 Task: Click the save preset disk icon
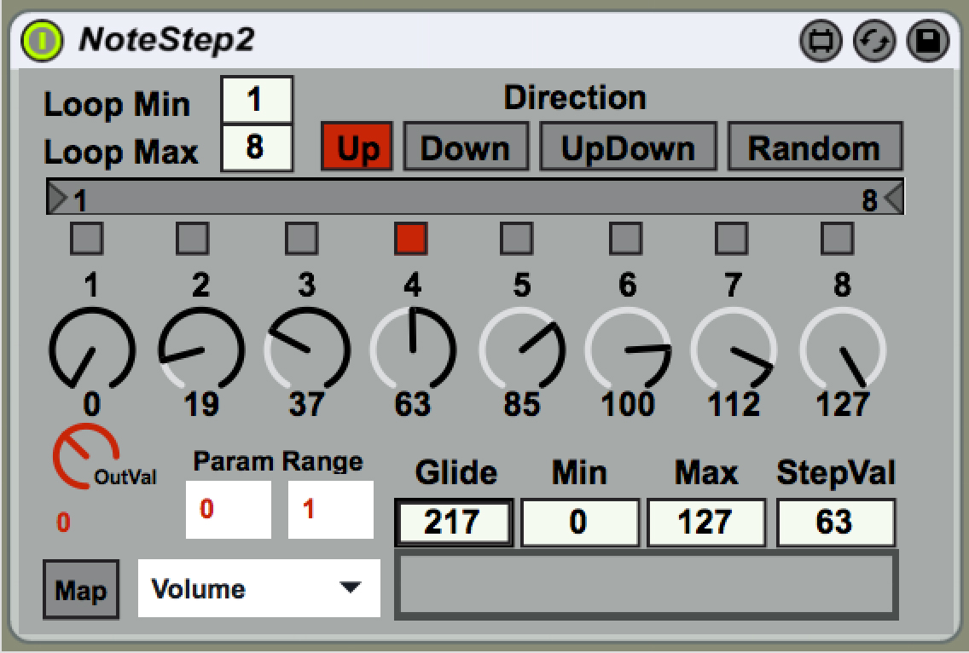pyautogui.click(x=927, y=42)
